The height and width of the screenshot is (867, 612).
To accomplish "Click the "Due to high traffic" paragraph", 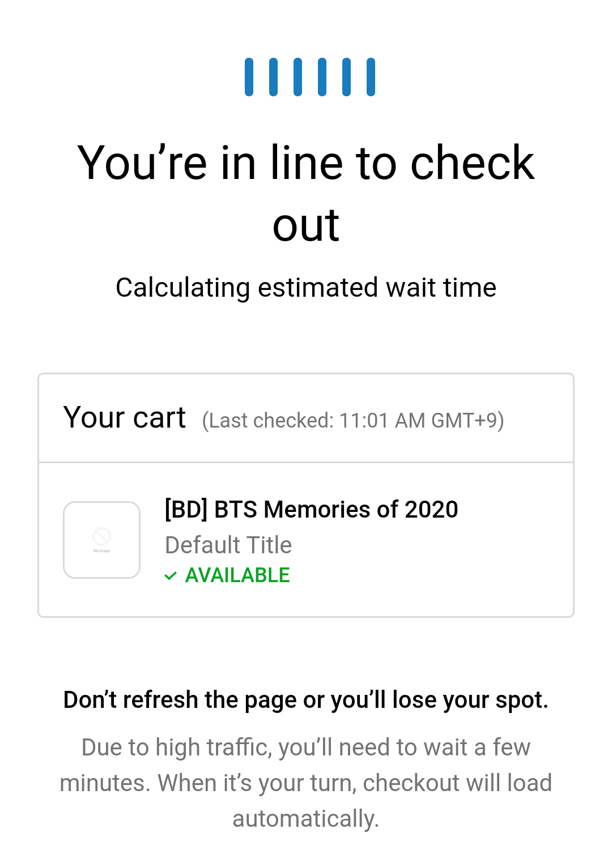I will click(x=306, y=765).
